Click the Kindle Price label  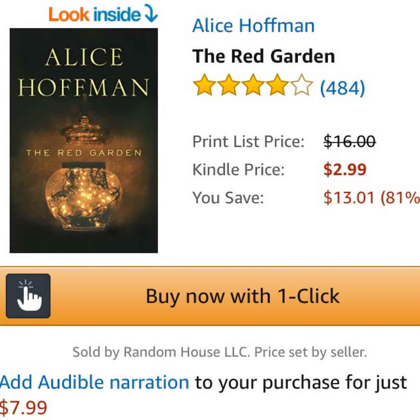pos(238,170)
